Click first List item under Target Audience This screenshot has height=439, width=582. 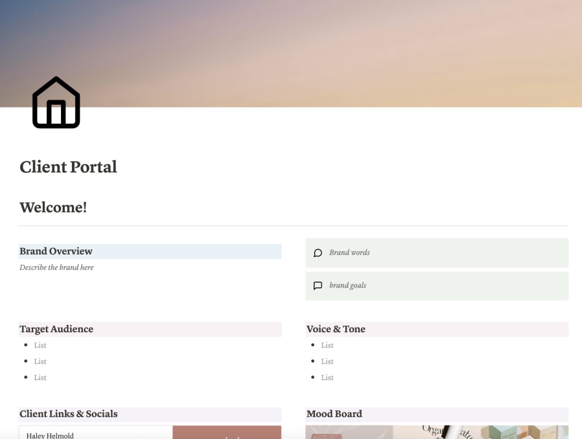(40, 345)
